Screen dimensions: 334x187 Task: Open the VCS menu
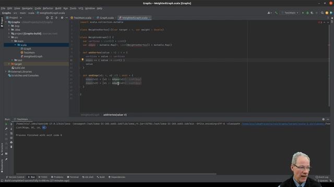[x=81, y=8]
